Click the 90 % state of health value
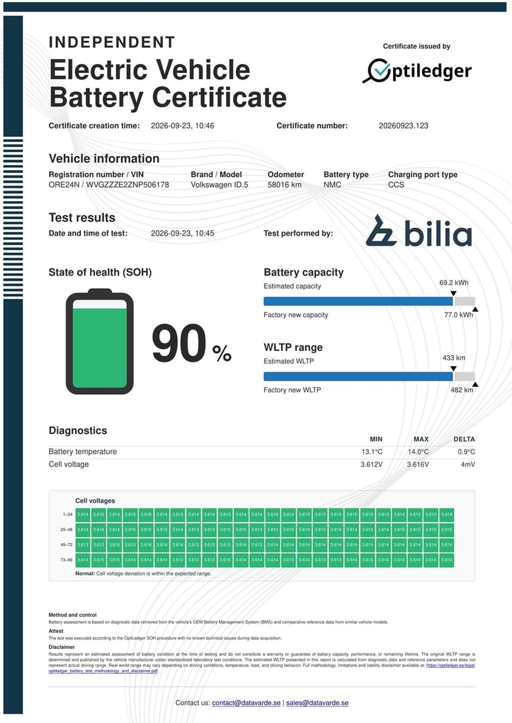 click(x=191, y=344)
